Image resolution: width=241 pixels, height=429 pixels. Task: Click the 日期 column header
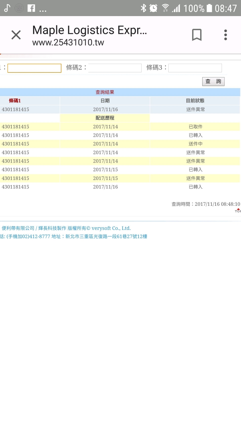tap(105, 101)
